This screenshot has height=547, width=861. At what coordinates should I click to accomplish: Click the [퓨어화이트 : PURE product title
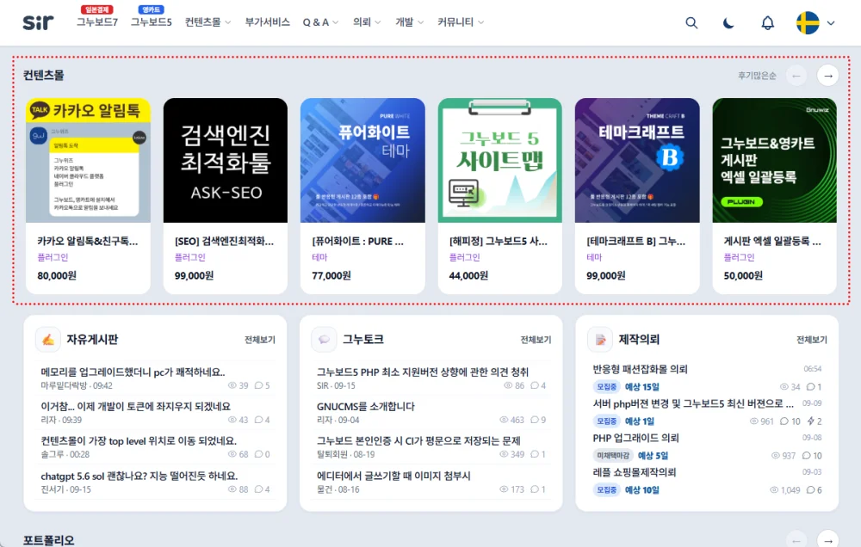(358, 241)
